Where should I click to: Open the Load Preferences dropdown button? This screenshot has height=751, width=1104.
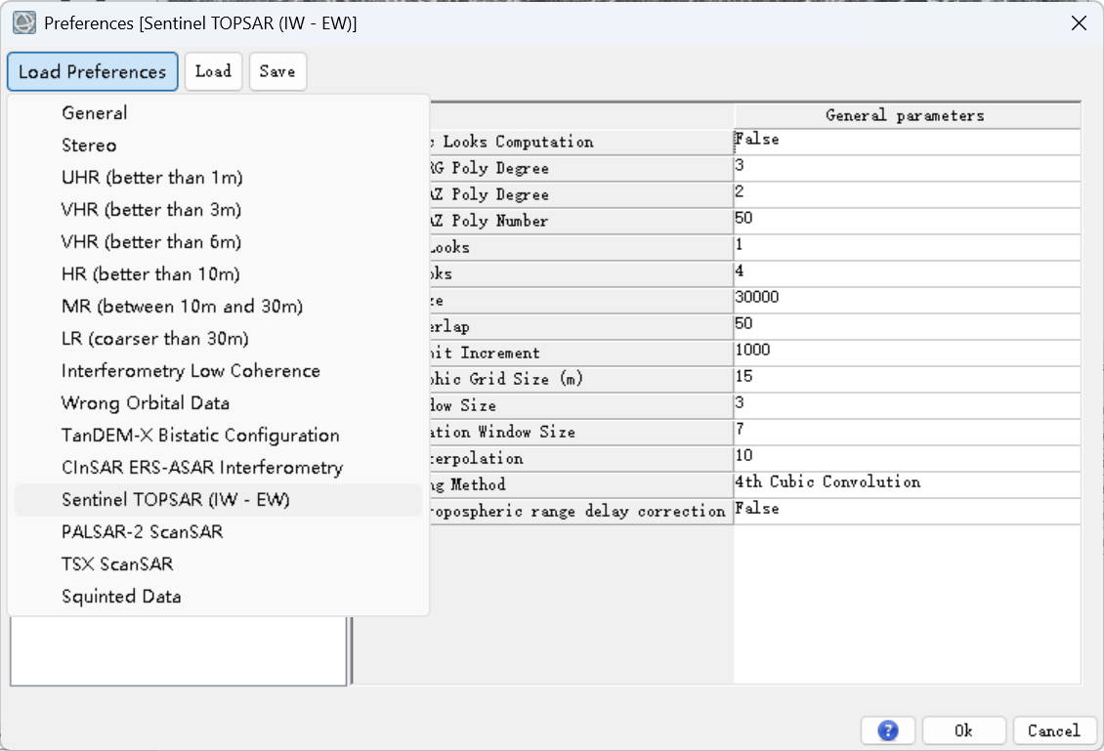[x=92, y=71]
